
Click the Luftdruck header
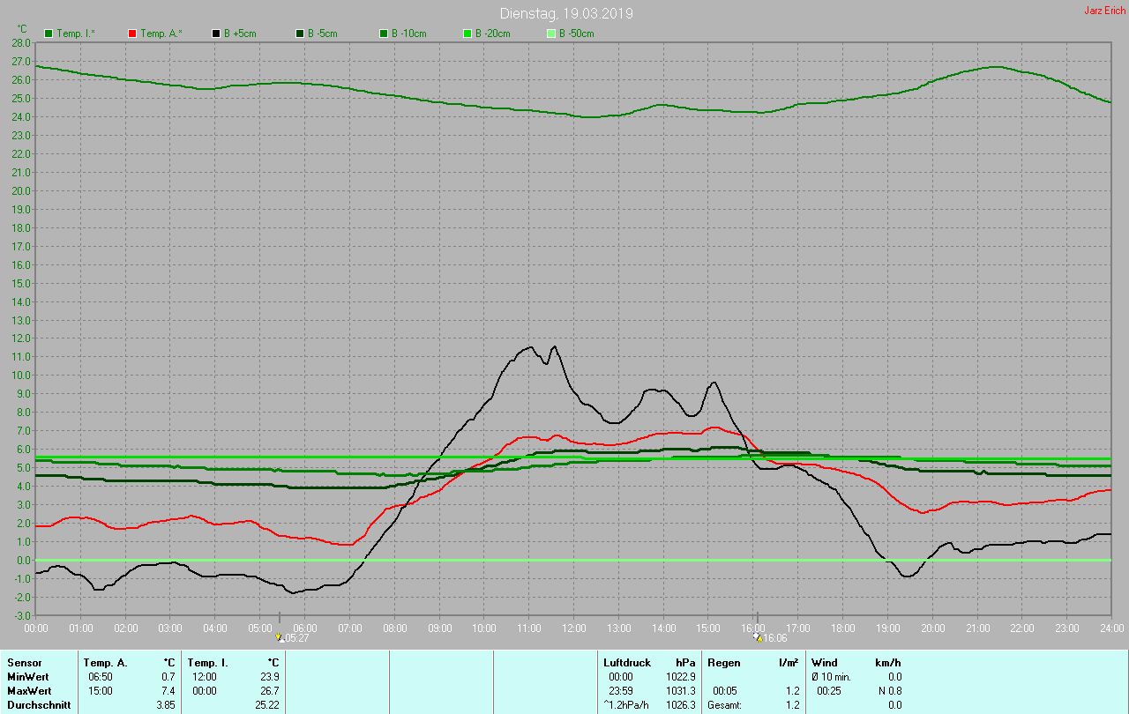point(627,662)
